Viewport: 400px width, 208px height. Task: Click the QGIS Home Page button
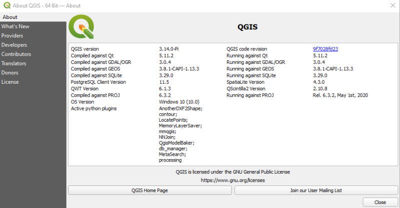click(x=149, y=190)
